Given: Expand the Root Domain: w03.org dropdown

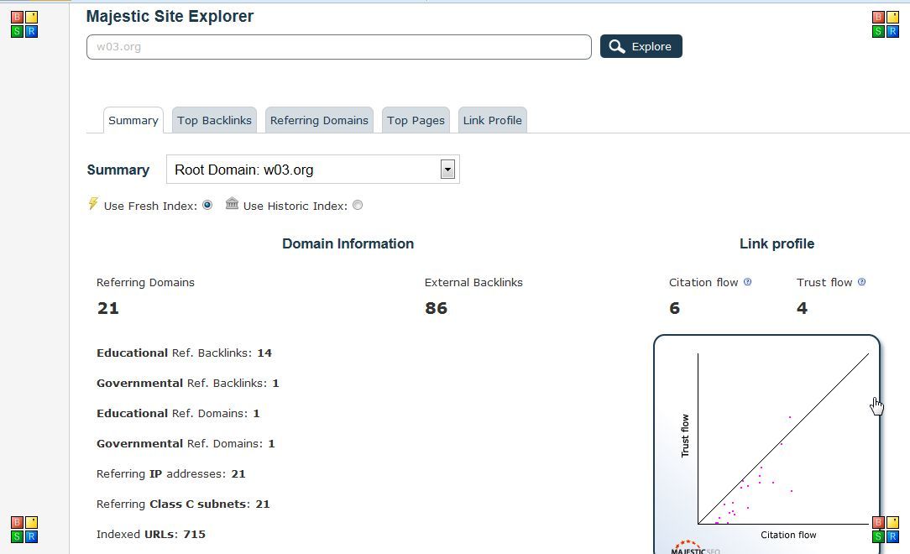Looking at the screenshot, I should [447, 170].
